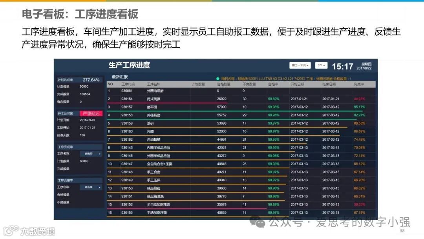Screen dimensions: 424x239
Task: Click the orange progress bar under row 930159
Action: [x=227, y=127]
